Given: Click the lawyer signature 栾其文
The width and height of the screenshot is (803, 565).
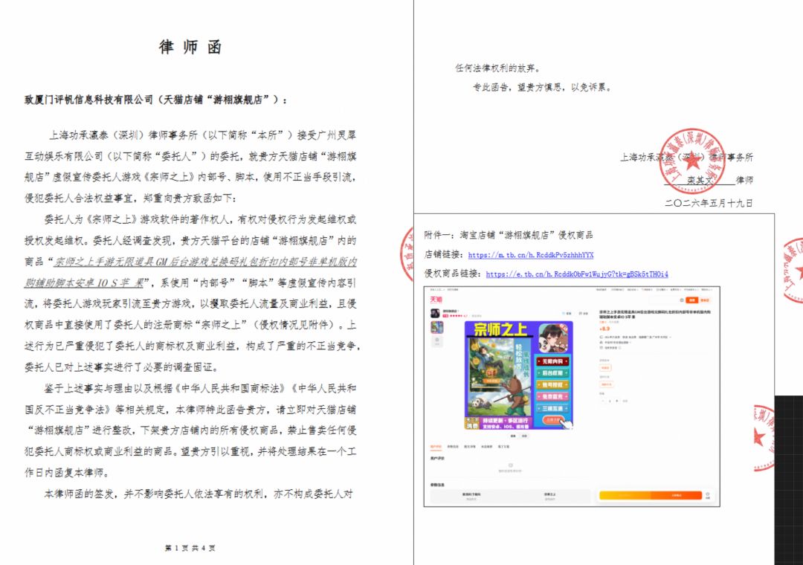Looking at the screenshot, I should (x=700, y=181).
